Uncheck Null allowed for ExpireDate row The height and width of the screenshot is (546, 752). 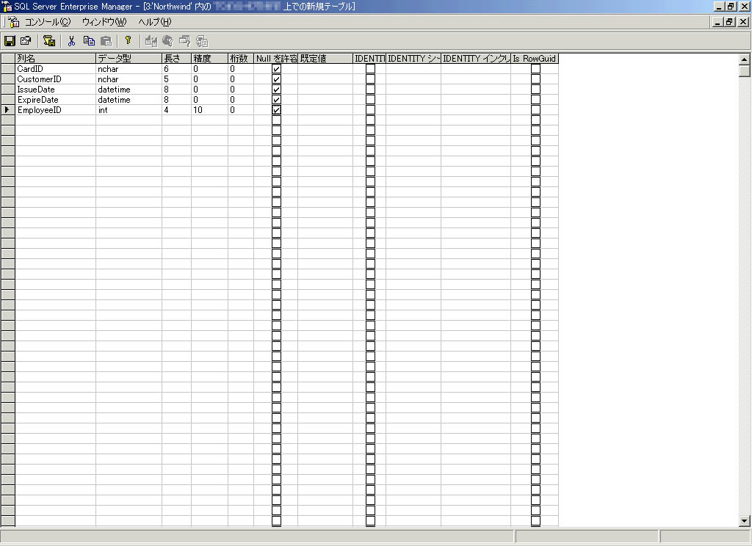coord(276,100)
